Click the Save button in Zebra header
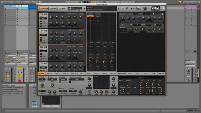This screenshot has width=201, height=113. coord(139,8)
